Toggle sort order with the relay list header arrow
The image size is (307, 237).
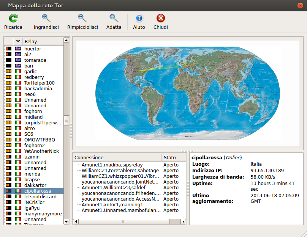point(18,41)
